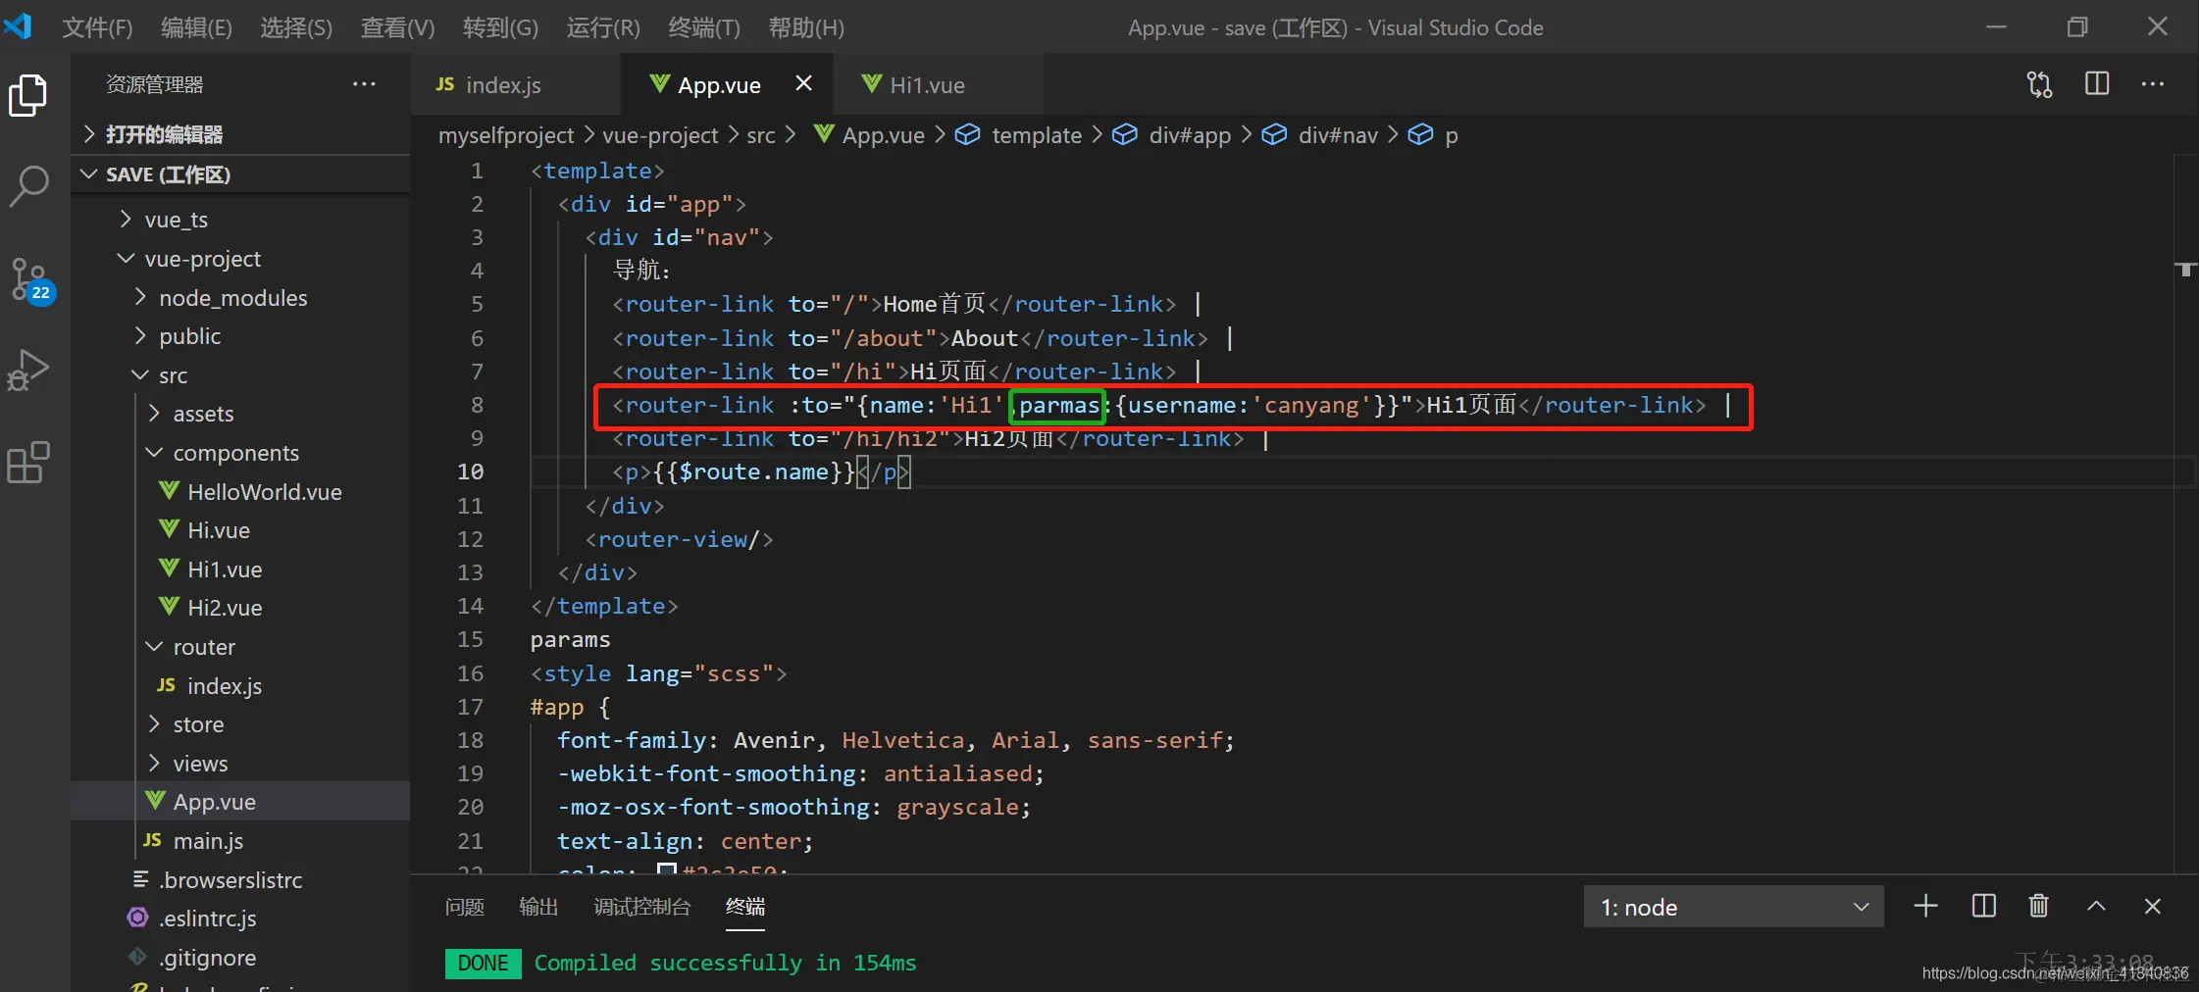Click myselfproject in the breadcrumb

[x=506, y=135]
